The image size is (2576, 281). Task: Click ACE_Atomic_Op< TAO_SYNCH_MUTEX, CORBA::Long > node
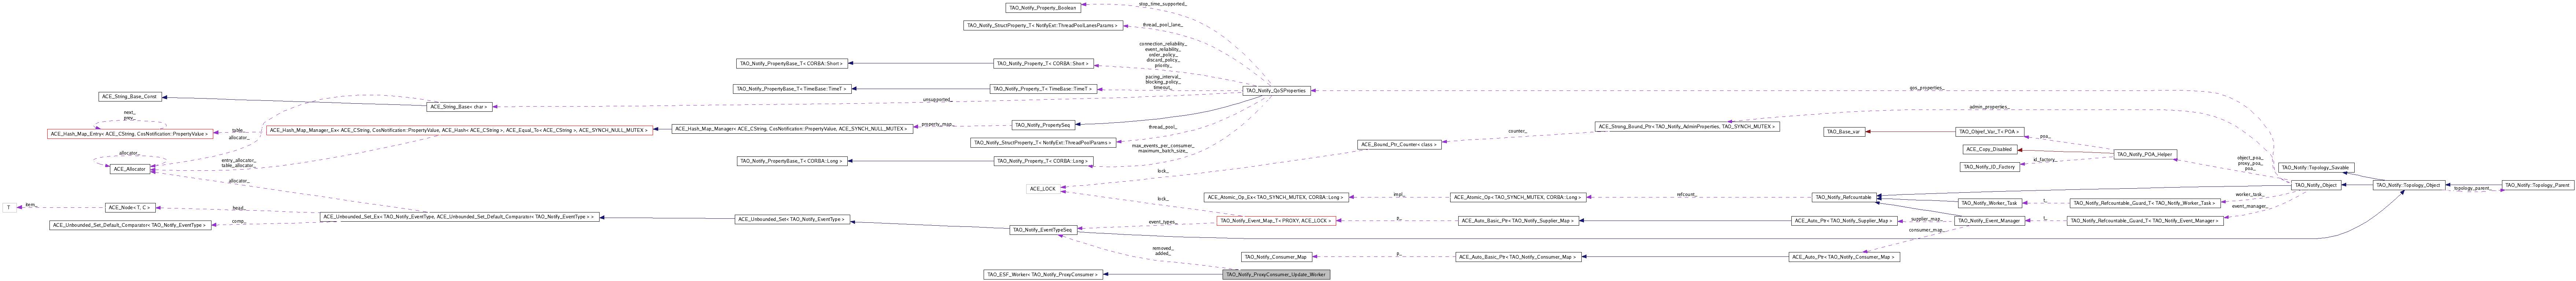[x=1518, y=197]
